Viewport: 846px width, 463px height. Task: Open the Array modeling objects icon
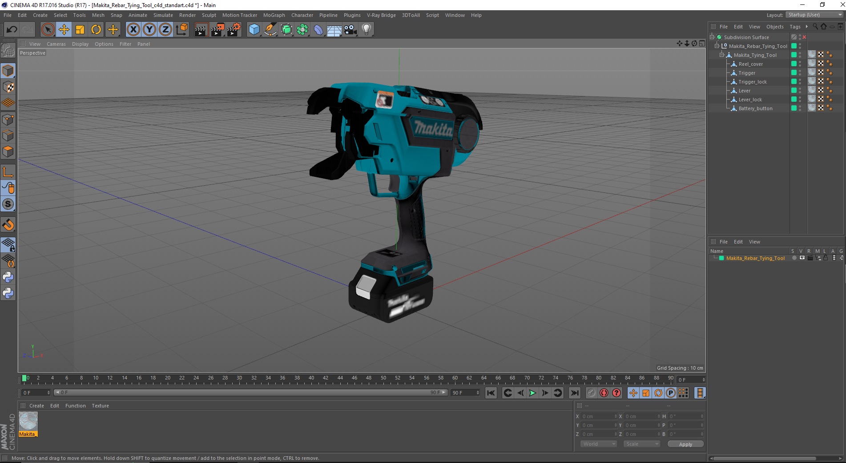point(302,30)
